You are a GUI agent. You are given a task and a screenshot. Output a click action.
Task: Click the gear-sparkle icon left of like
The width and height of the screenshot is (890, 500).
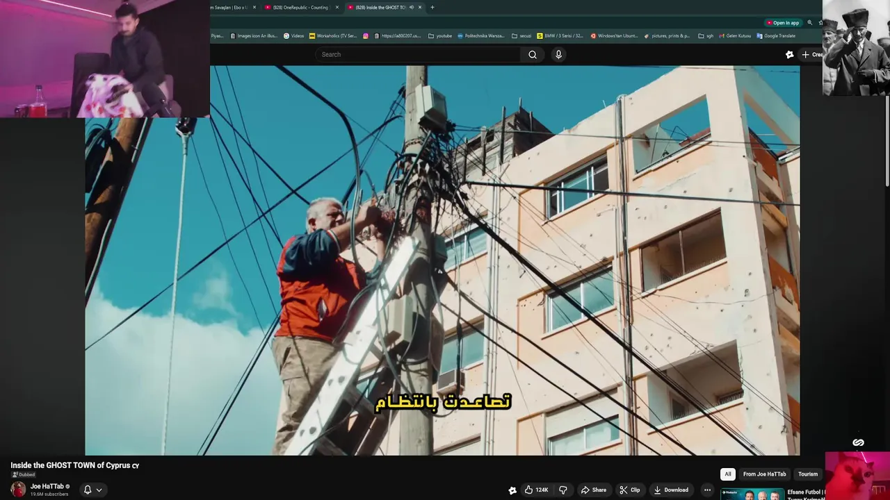coord(512,490)
